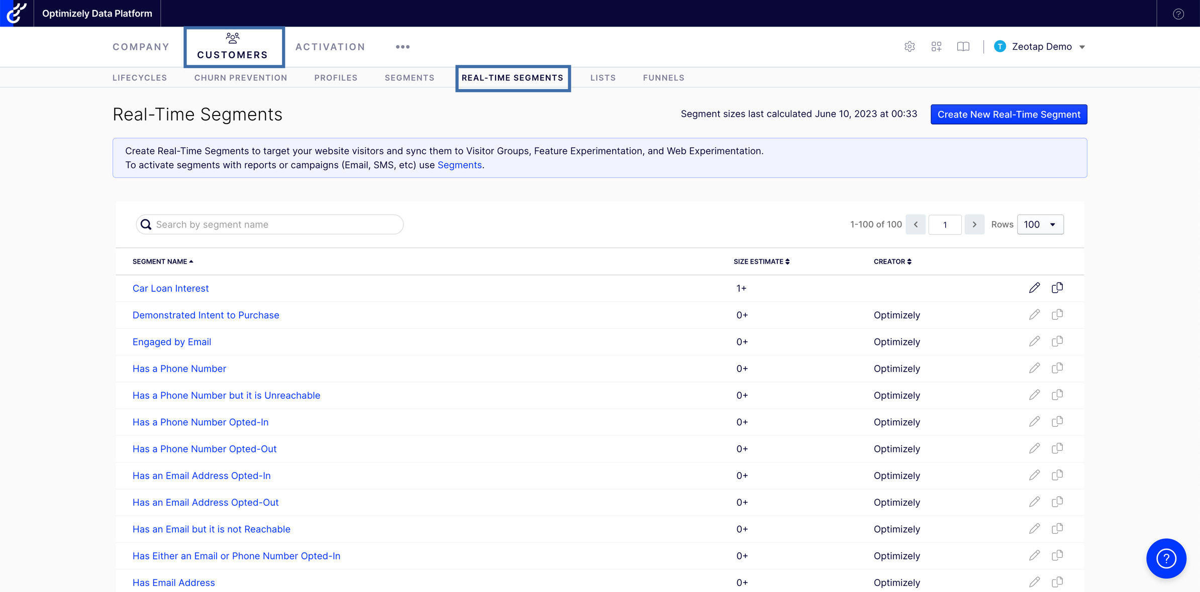Open the settings gear icon

909,47
